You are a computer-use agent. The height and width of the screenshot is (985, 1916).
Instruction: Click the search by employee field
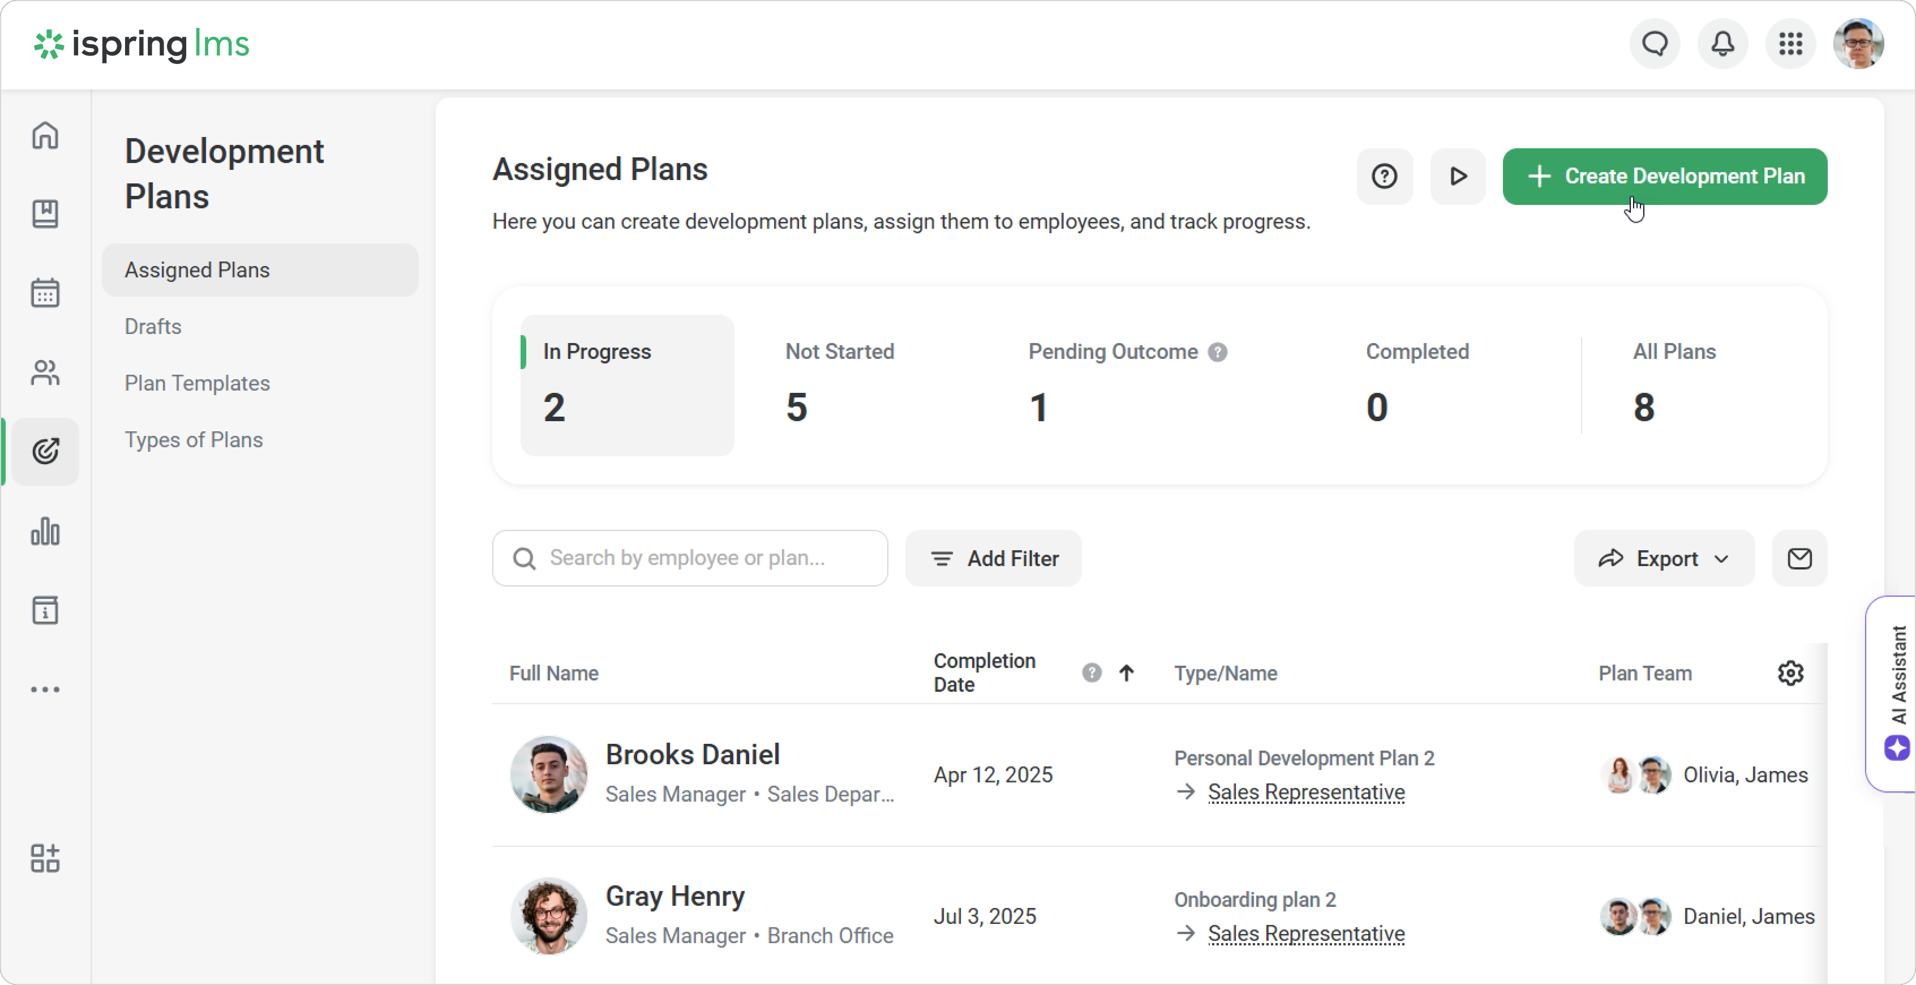690,558
